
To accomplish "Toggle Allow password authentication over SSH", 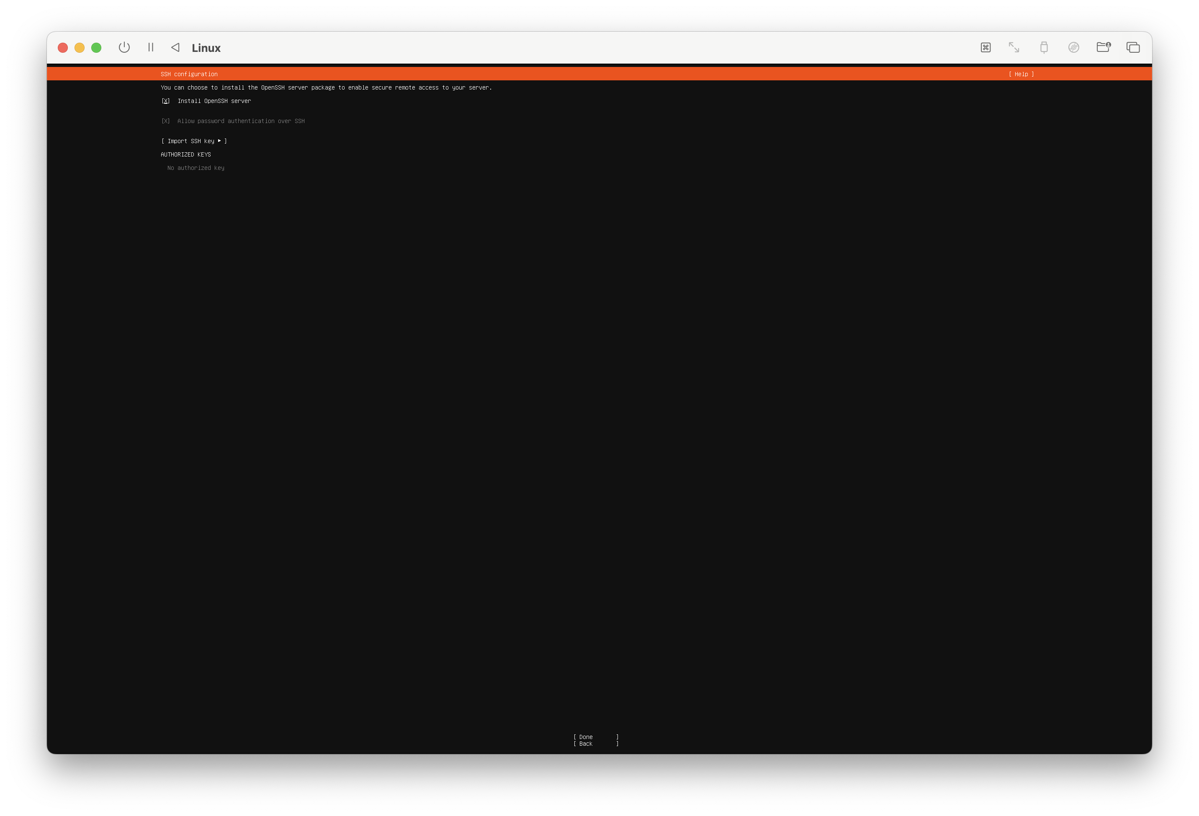I will coord(166,121).
